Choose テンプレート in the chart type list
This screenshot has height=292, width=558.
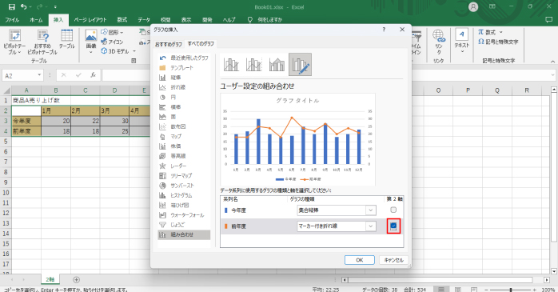(x=184, y=68)
